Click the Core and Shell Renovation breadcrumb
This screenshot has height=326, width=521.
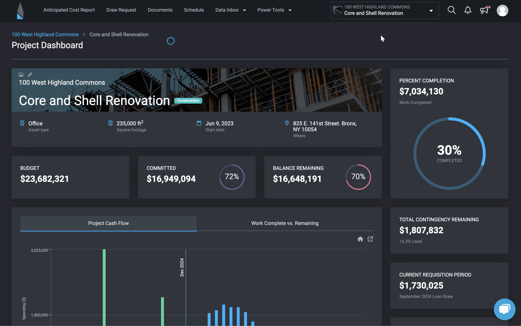119,34
